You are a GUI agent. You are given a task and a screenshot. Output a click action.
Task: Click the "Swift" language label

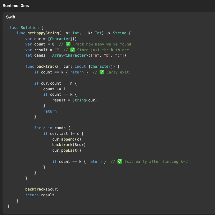[11, 17]
